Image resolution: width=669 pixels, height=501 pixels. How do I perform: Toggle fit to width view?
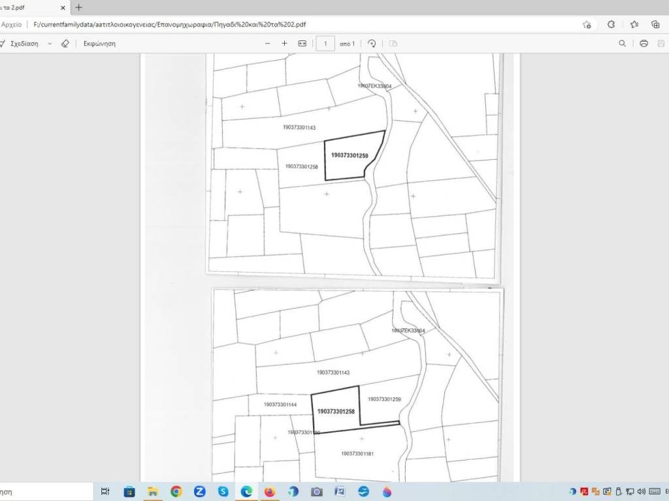[x=302, y=44]
